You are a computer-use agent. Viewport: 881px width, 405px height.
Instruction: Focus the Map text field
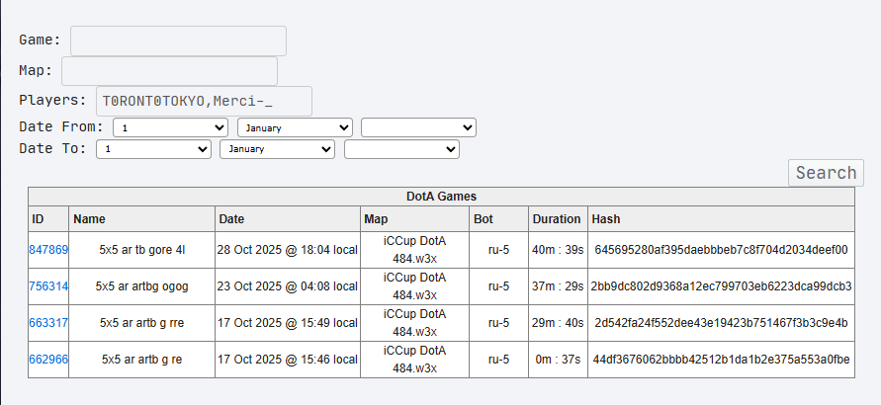169,71
